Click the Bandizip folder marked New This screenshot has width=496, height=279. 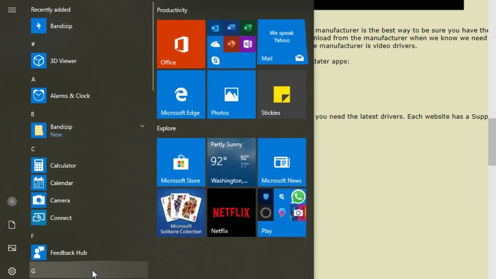coord(88,131)
